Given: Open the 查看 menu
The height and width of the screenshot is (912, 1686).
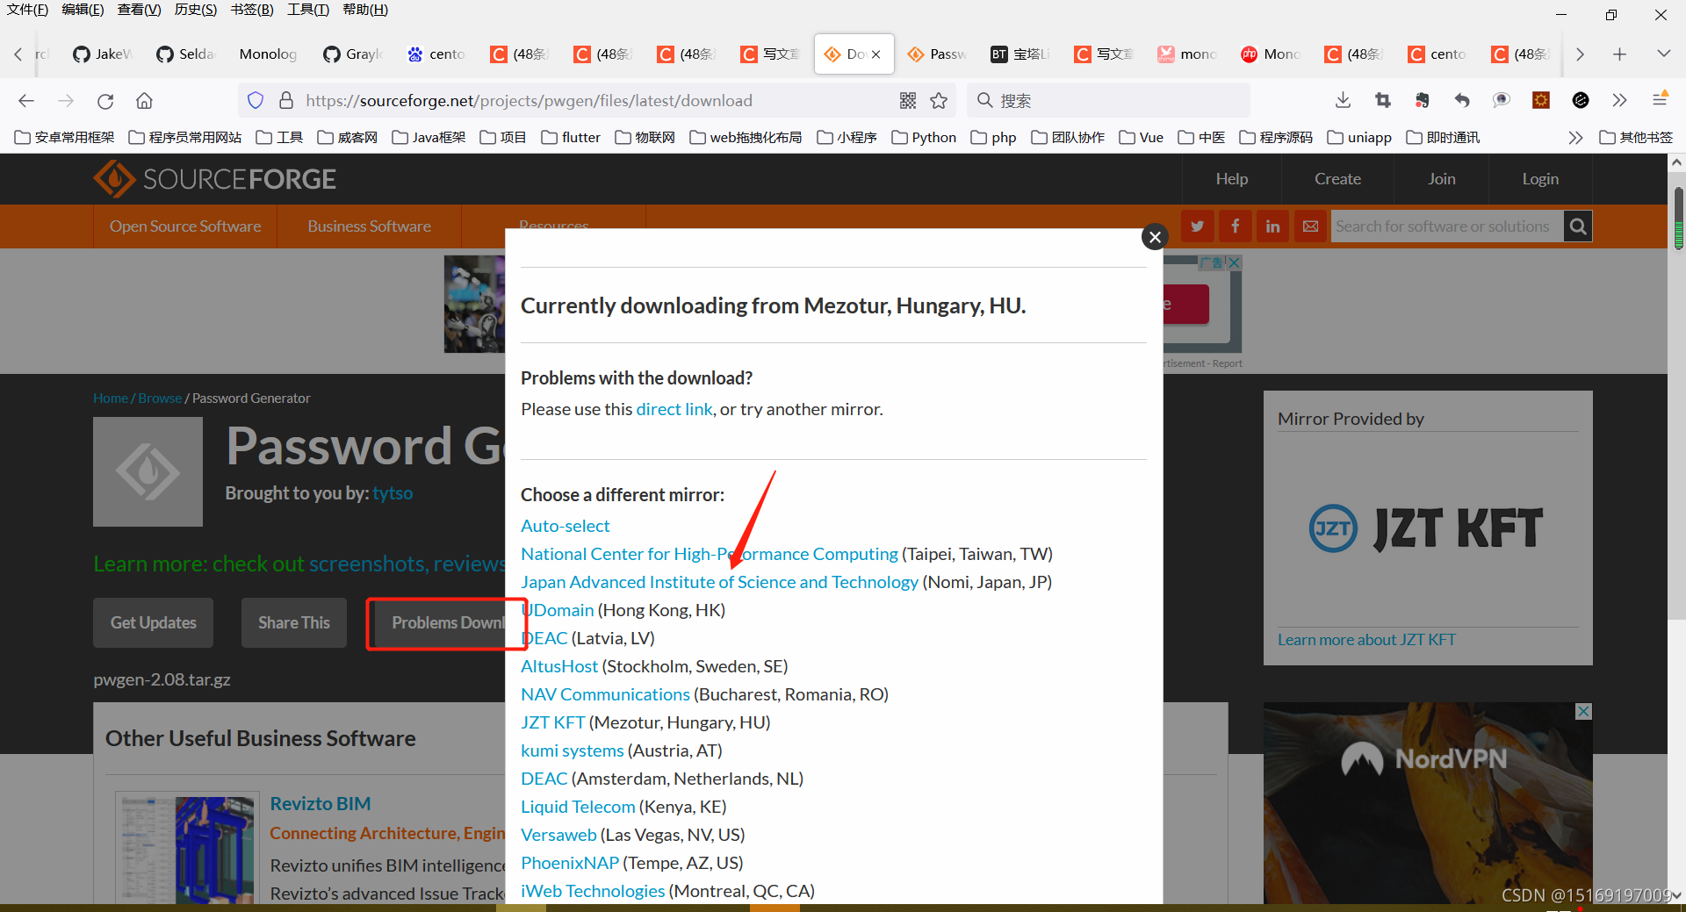Looking at the screenshot, I should [139, 10].
